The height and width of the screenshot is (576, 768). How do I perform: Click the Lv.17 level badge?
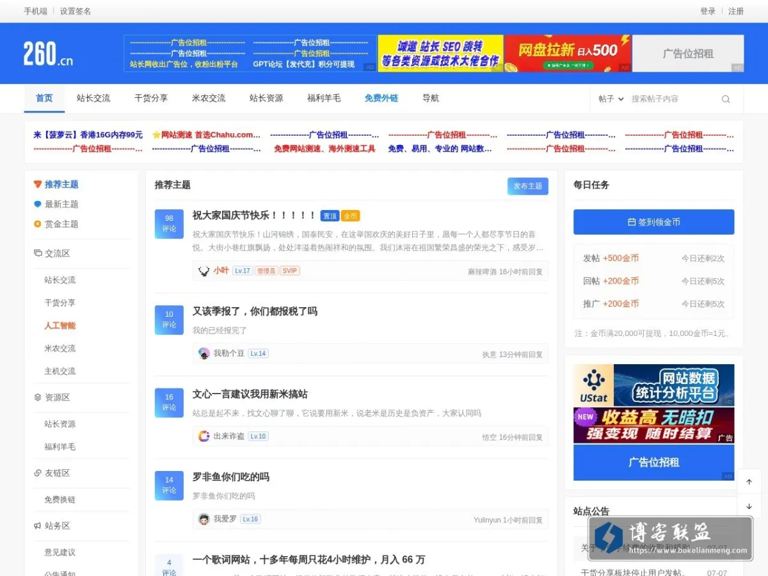pos(242,271)
